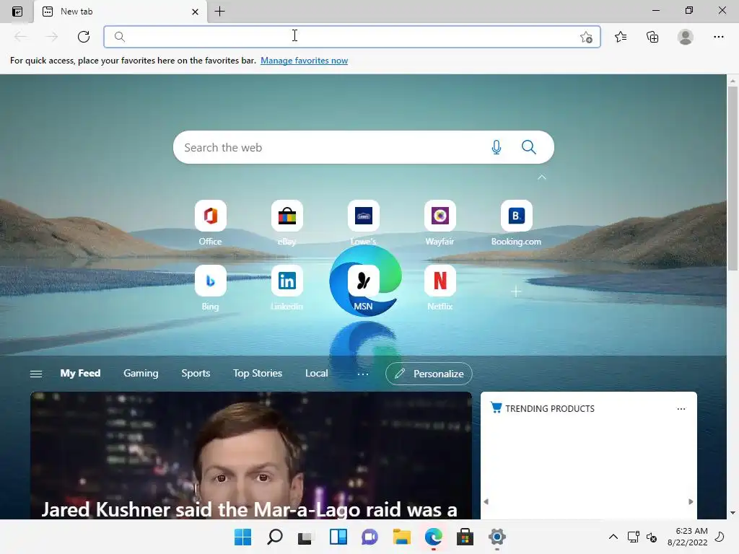
Task: Click the Search the web box
Action: click(x=364, y=147)
